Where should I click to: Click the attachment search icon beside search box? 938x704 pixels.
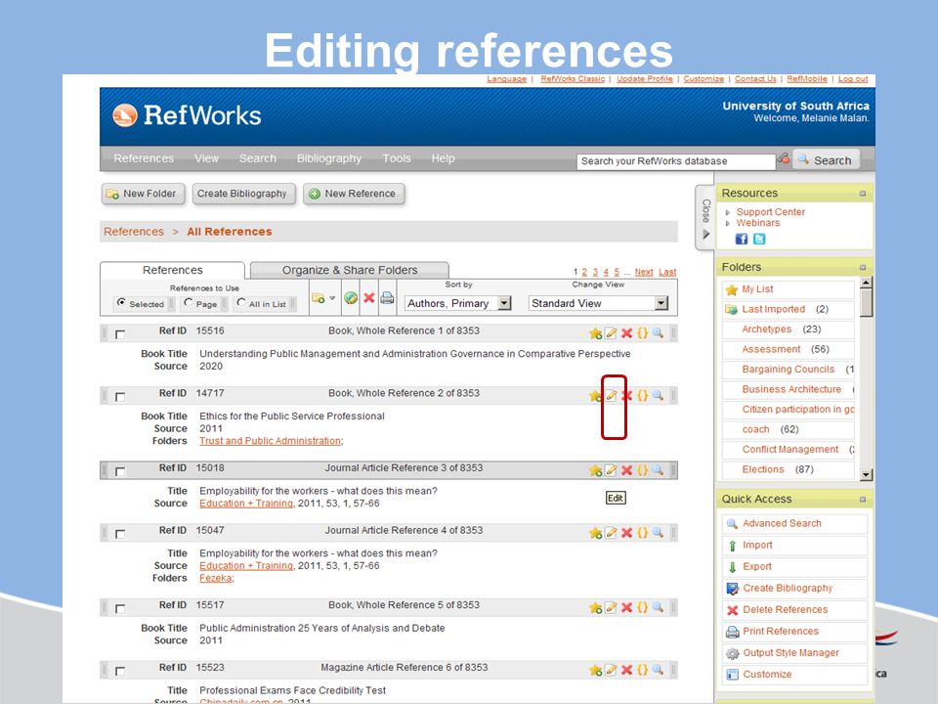tap(783, 158)
